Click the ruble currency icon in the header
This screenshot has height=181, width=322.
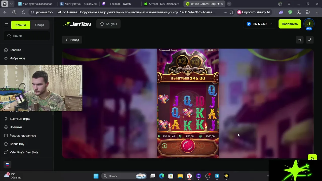point(249,24)
